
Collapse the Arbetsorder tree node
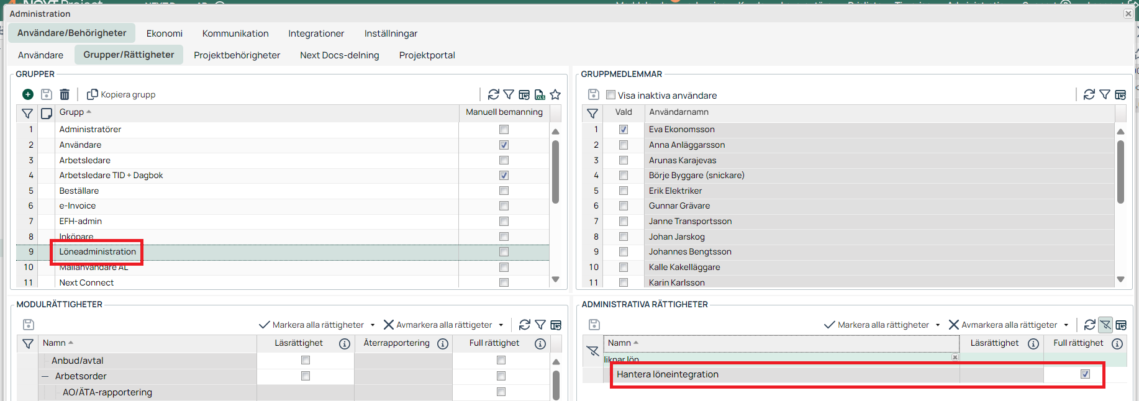(x=45, y=376)
